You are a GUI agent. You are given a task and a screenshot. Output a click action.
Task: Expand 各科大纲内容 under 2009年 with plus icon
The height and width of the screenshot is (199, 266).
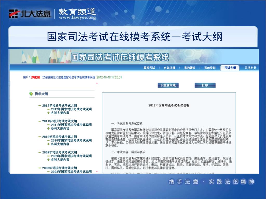tap(48, 160)
